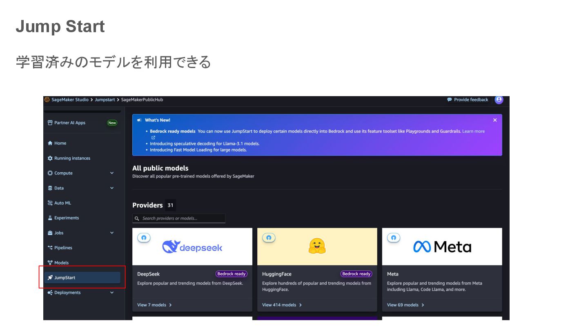The width and height of the screenshot is (588, 330).
Task: Click badge icon on DeepSeek card
Action: click(x=144, y=238)
